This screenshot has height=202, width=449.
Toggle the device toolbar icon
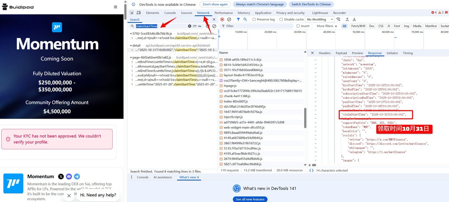point(138,13)
